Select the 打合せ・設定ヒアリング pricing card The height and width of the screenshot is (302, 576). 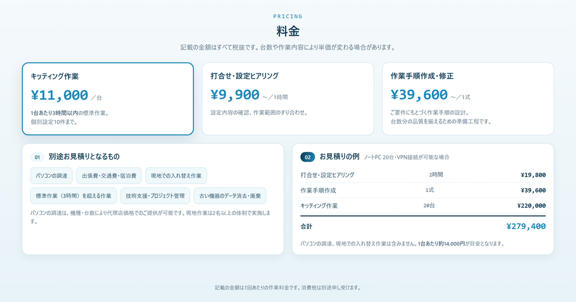click(287, 99)
